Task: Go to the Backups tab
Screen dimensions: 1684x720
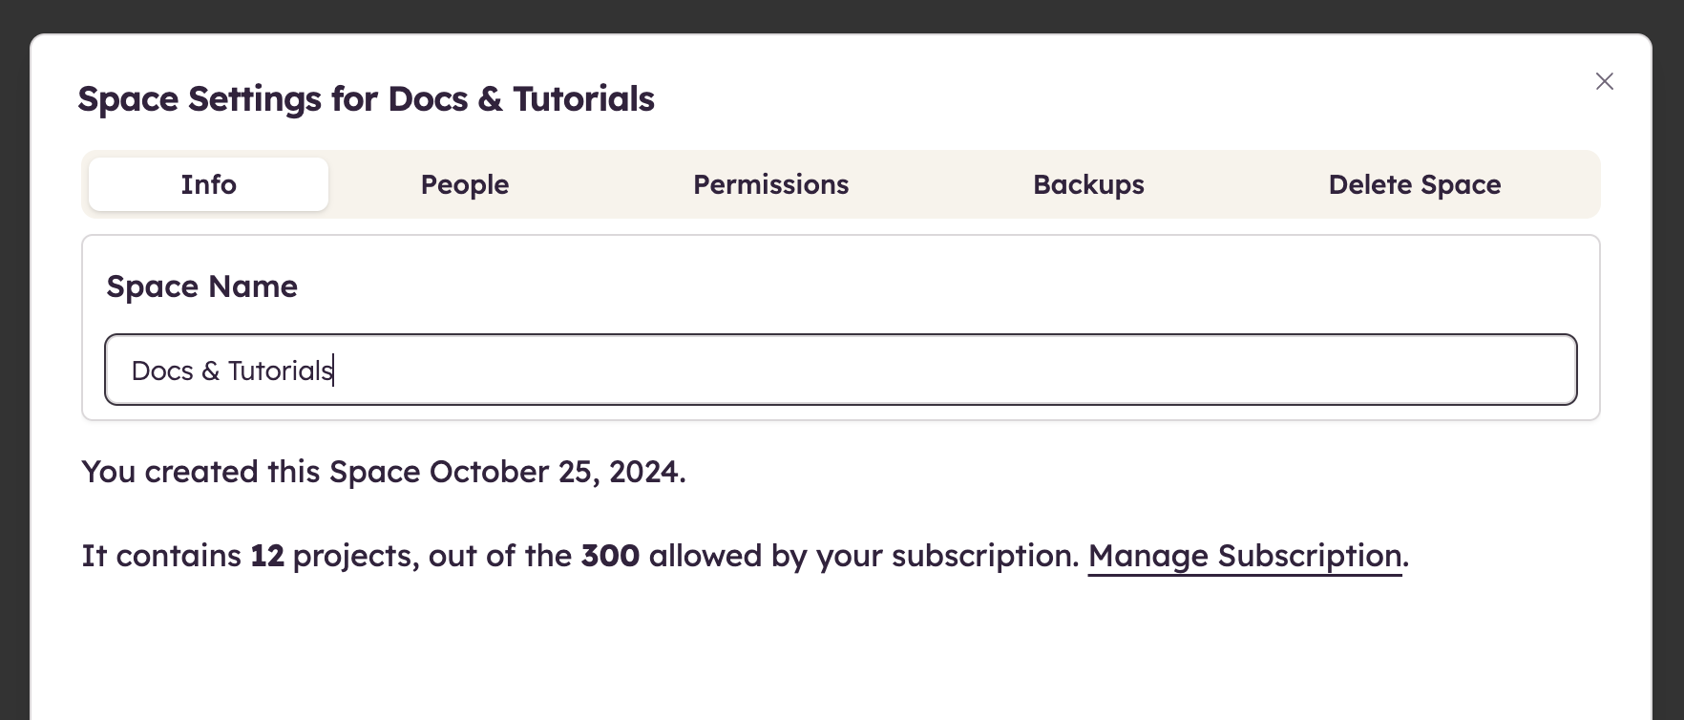Action: [x=1088, y=184]
